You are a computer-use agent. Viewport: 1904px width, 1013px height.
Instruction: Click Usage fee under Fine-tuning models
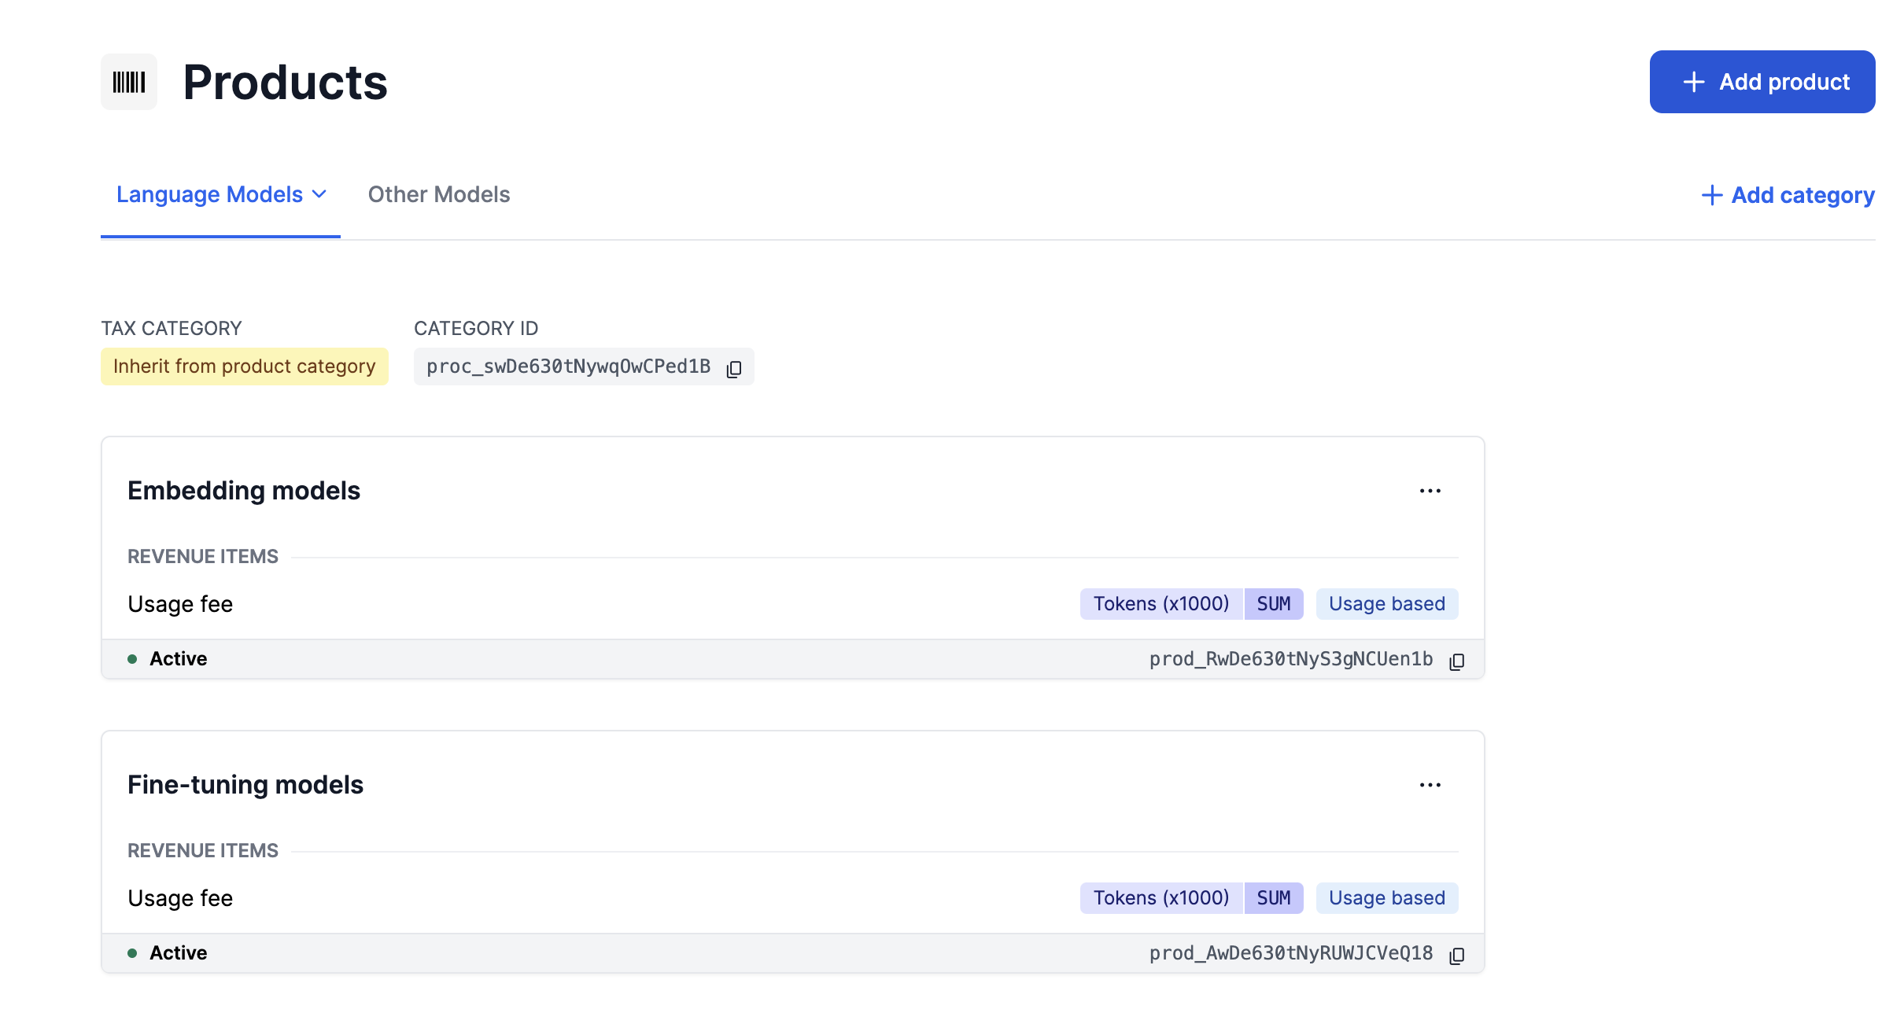click(180, 898)
